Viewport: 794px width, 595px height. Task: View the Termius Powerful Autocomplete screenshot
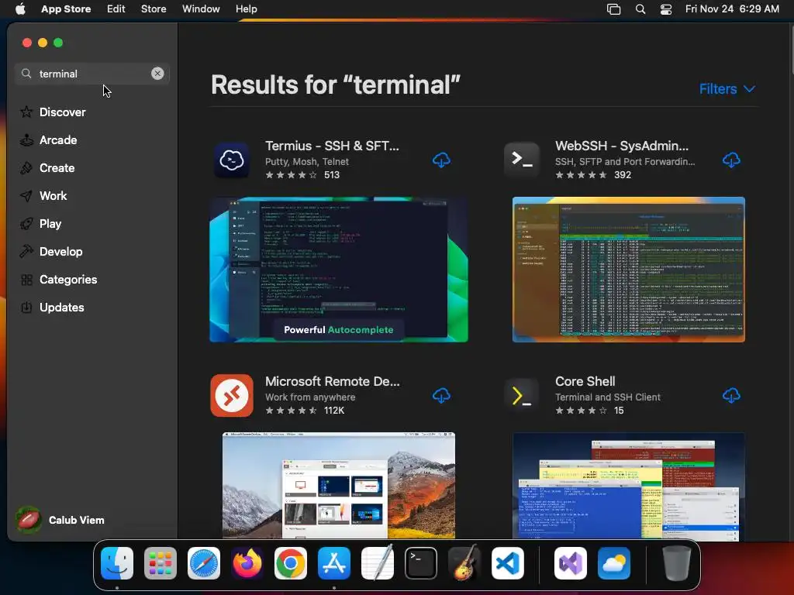[x=339, y=270]
